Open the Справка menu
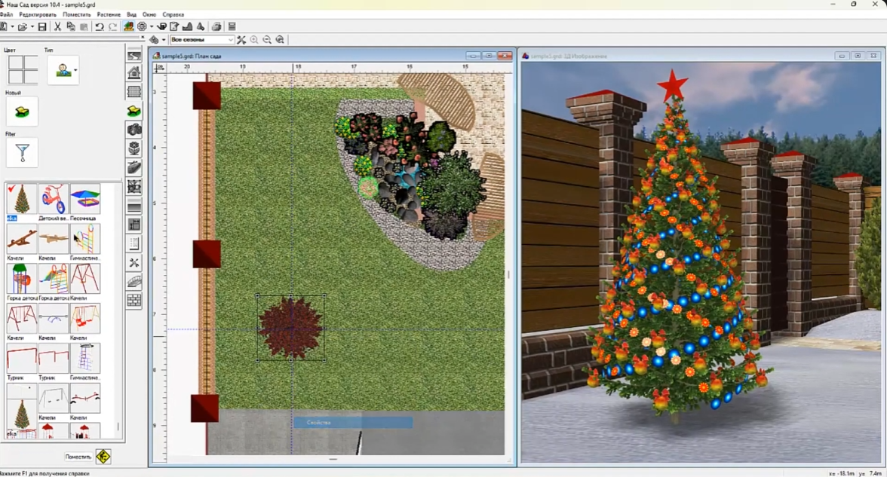Screen dimensions: 887x477 pyautogui.click(x=173, y=14)
